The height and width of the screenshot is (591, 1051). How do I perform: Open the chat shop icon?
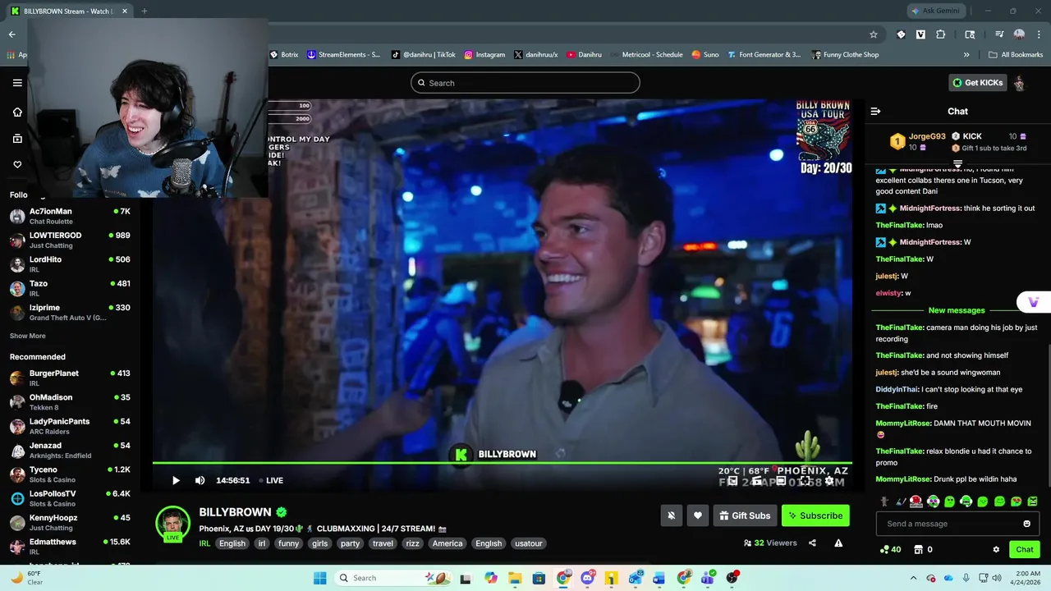pos(919,549)
